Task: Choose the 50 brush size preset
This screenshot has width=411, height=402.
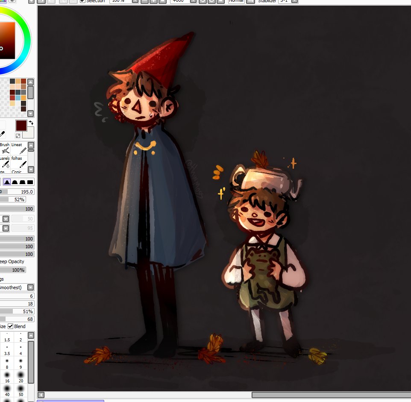Action: click(21, 391)
